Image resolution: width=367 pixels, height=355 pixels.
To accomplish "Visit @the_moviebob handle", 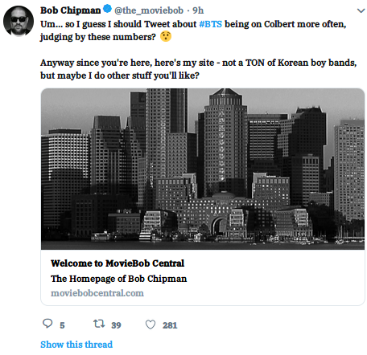I will 149,10.
